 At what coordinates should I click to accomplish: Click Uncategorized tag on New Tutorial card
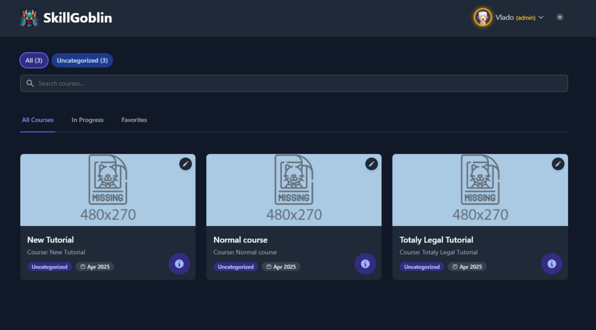pyautogui.click(x=49, y=267)
